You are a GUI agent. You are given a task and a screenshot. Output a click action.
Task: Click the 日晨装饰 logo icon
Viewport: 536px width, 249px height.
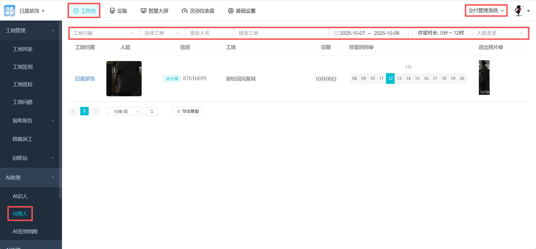click(9, 10)
